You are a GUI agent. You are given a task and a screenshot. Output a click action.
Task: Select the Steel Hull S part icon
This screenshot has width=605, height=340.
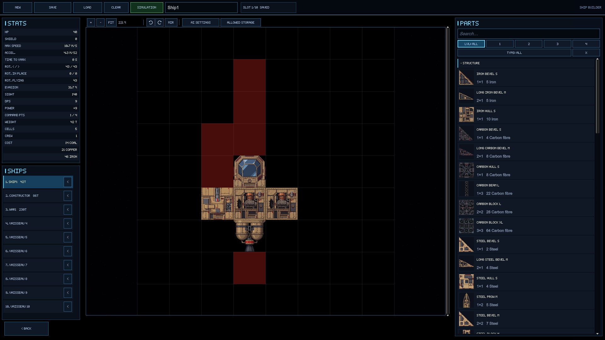pos(466,282)
